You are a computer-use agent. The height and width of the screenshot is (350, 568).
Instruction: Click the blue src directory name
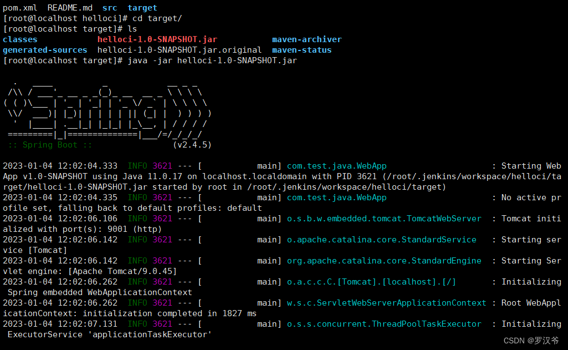click(110, 8)
